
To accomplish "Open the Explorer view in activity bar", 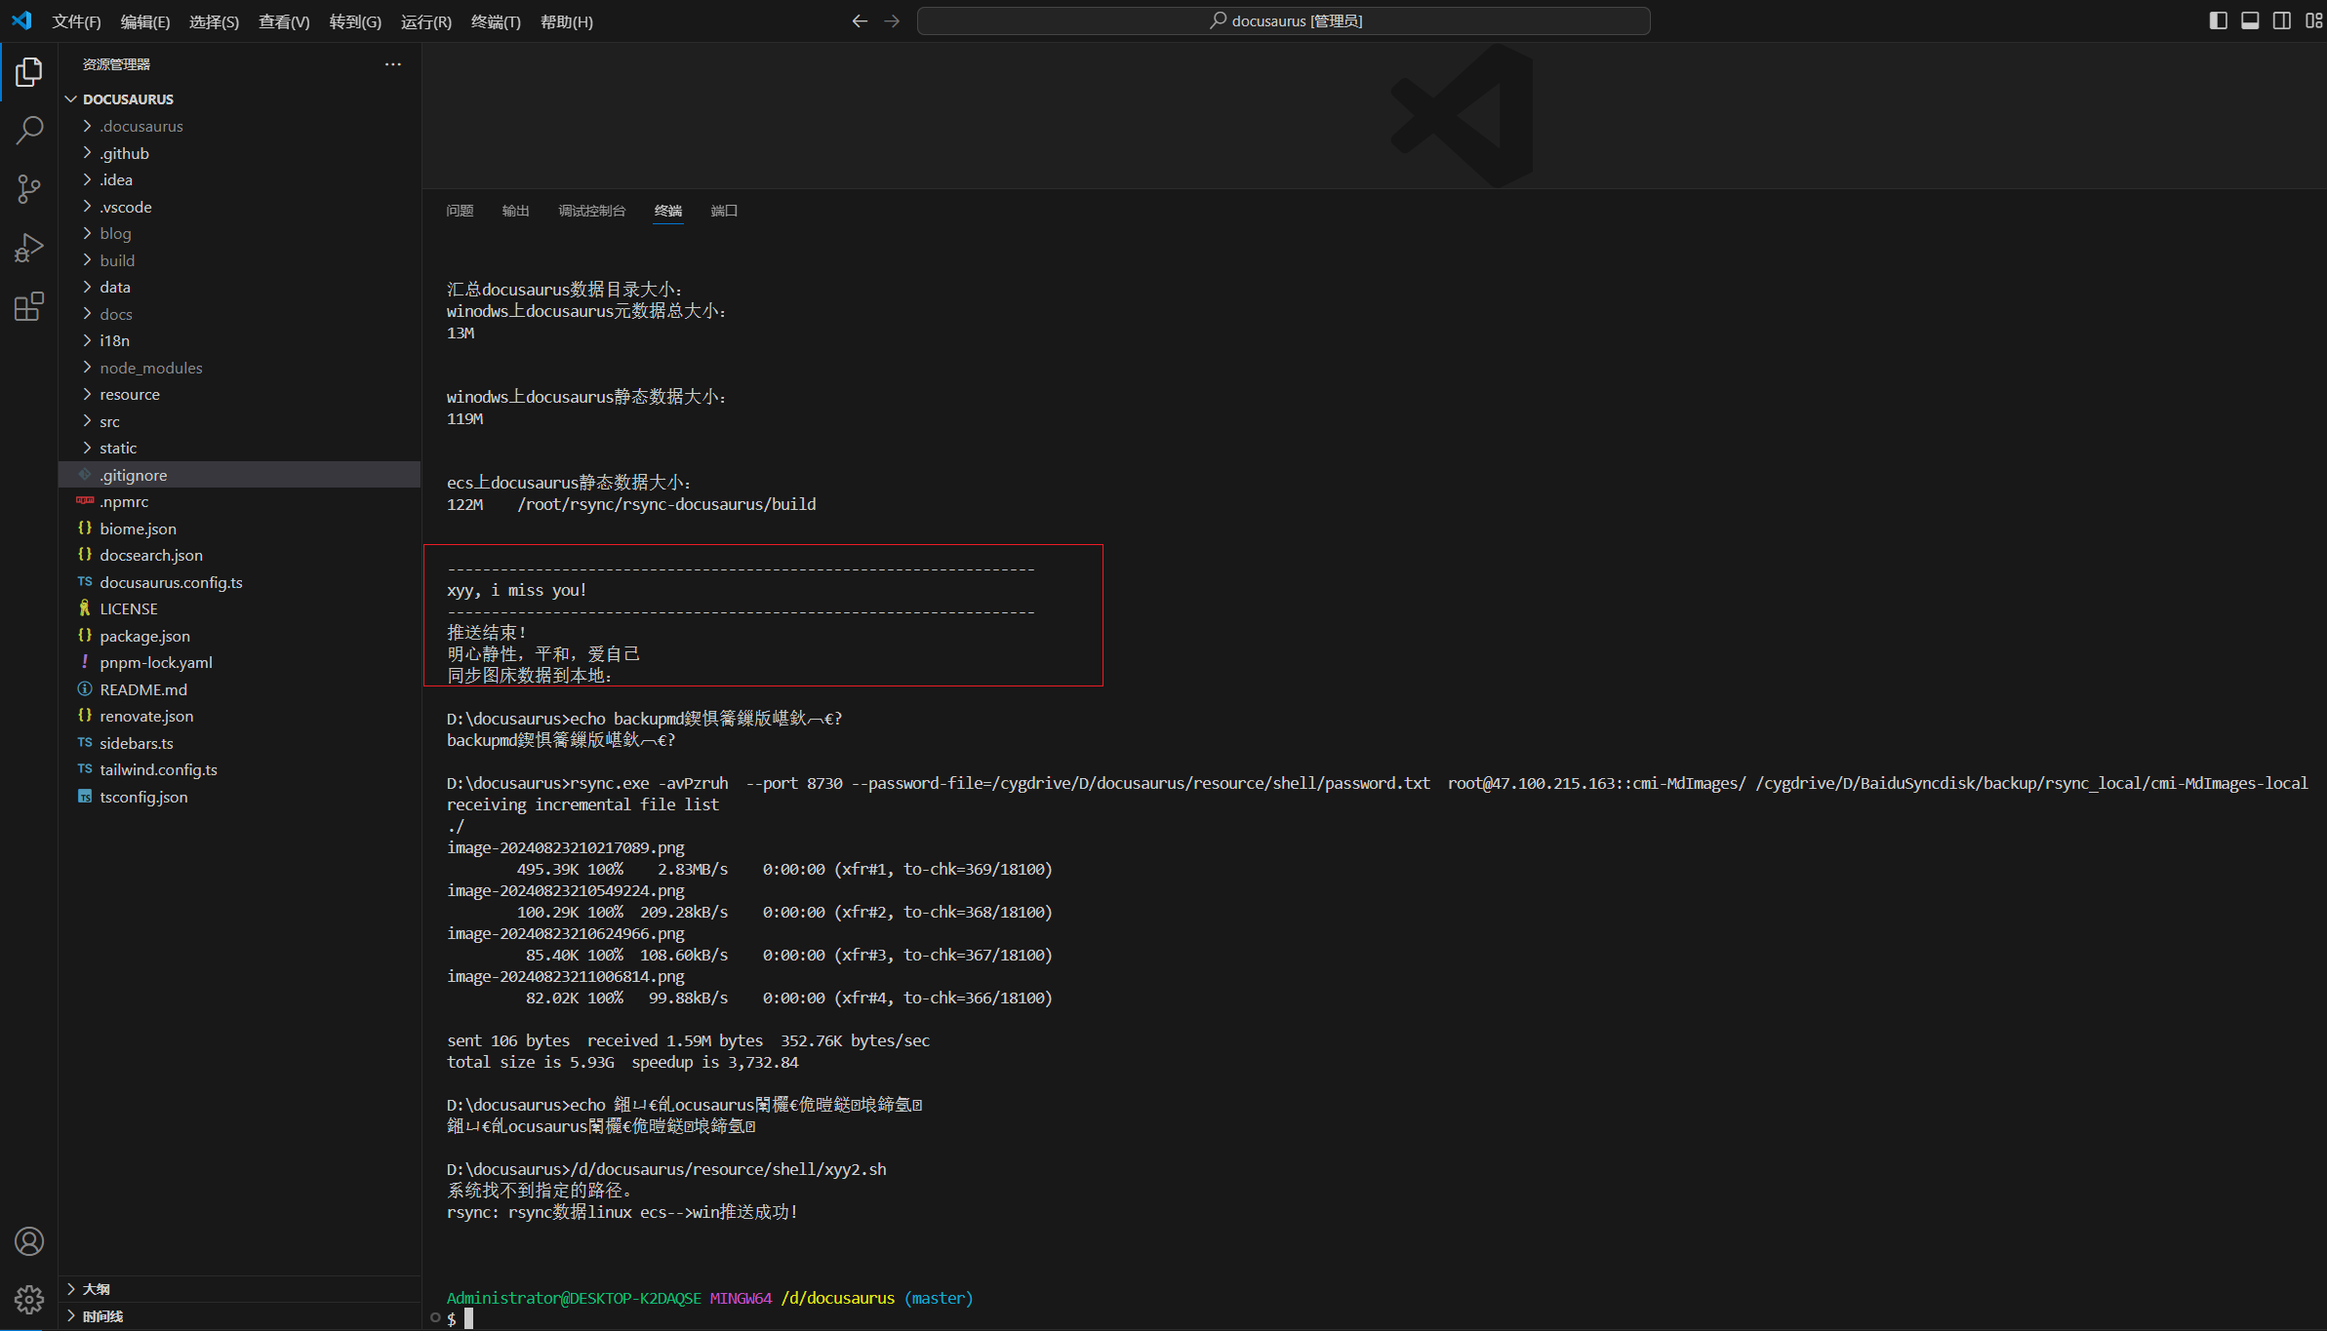I will pos(29,71).
